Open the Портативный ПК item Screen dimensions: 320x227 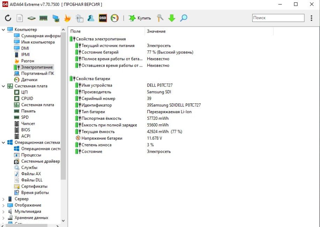[34, 73]
